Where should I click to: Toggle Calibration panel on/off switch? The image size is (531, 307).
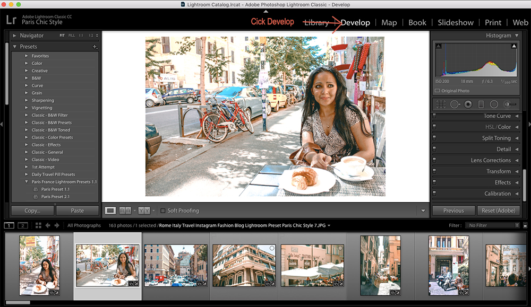(x=434, y=194)
